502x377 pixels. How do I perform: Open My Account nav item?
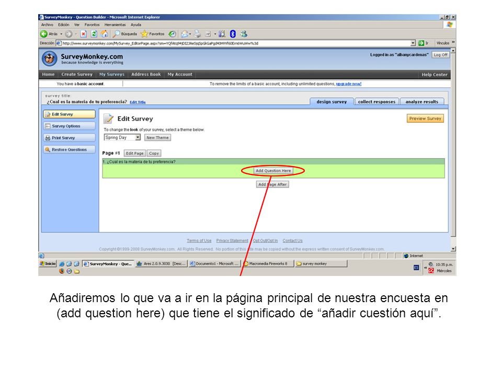pyautogui.click(x=180, y=74)
